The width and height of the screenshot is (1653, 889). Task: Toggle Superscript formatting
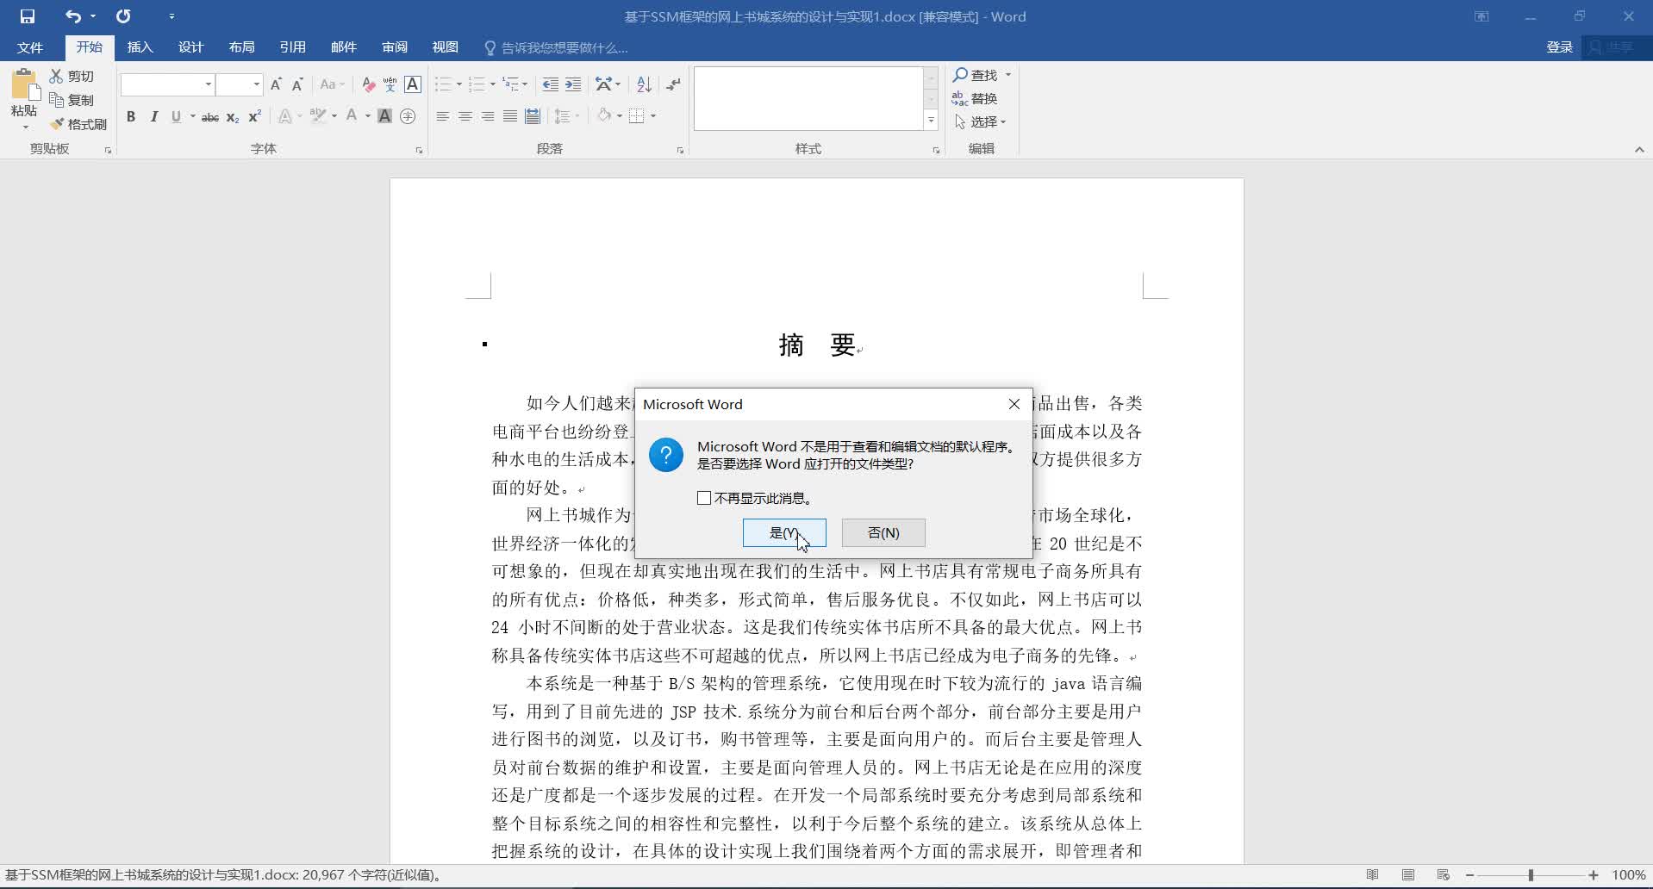(254, 116)
